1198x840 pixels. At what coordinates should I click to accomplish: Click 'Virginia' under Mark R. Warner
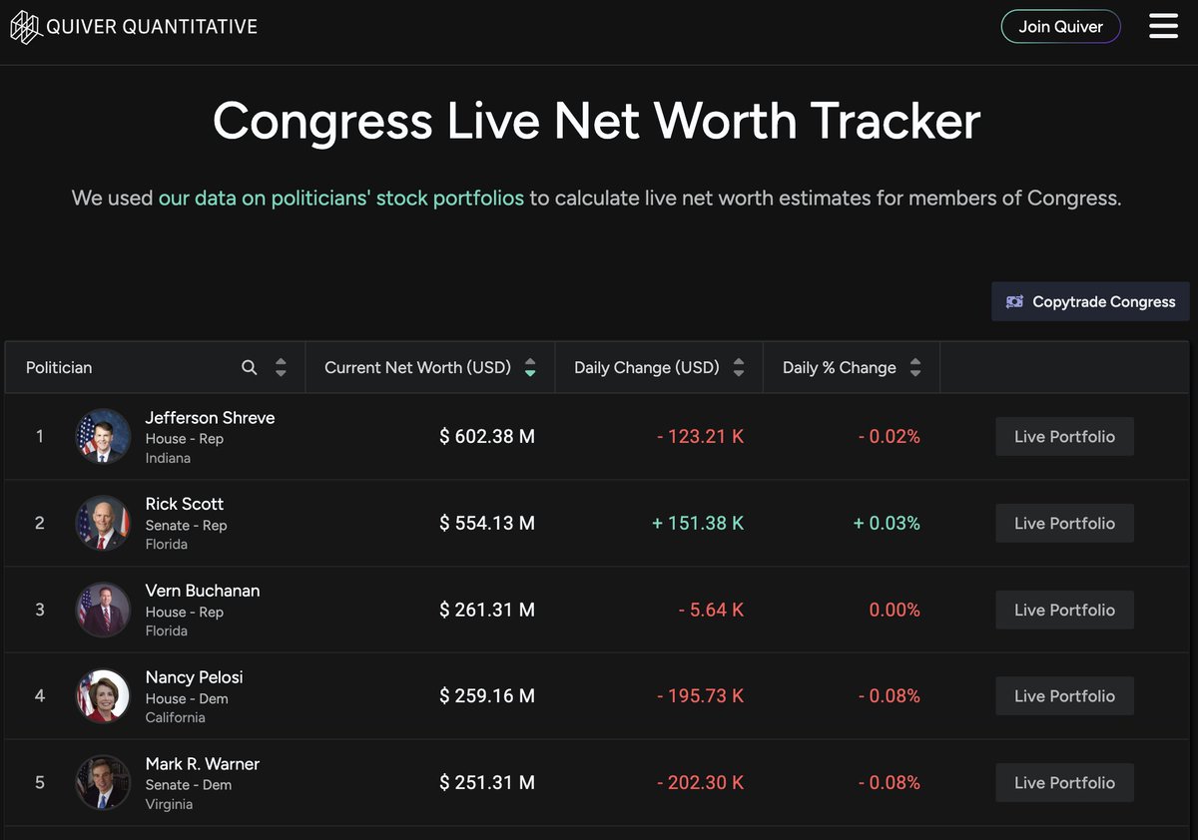170,804
